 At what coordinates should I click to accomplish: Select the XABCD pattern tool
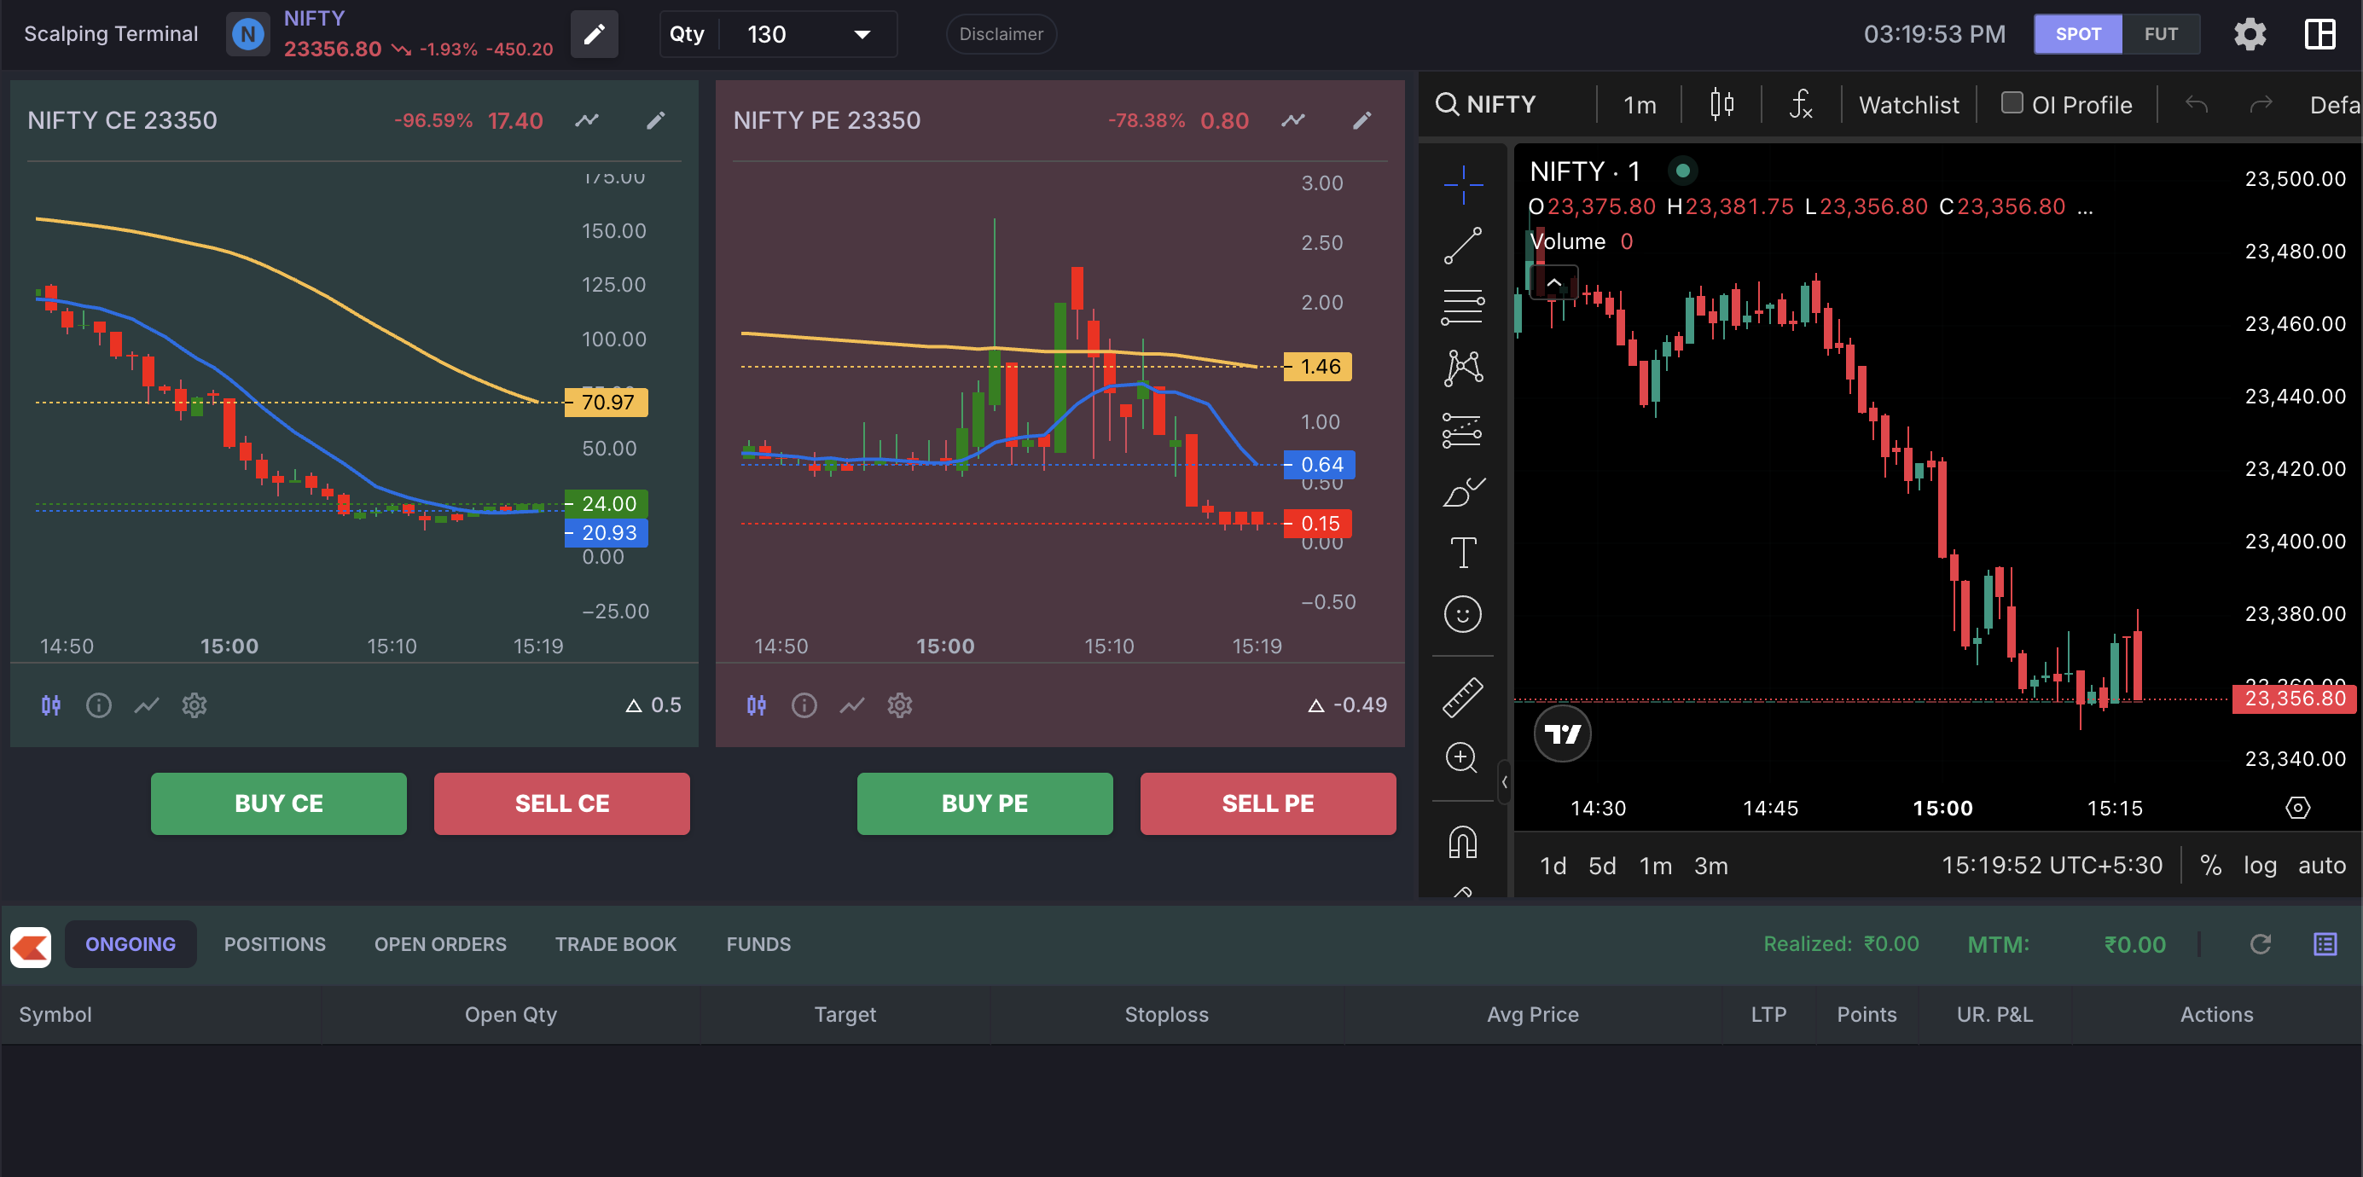[x=1463, y=368]
